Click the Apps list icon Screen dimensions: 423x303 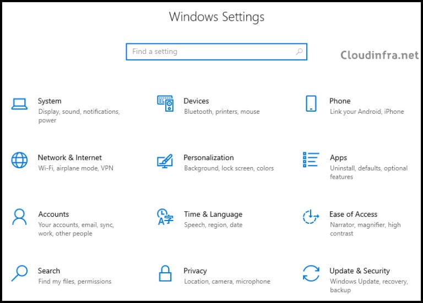311,160
